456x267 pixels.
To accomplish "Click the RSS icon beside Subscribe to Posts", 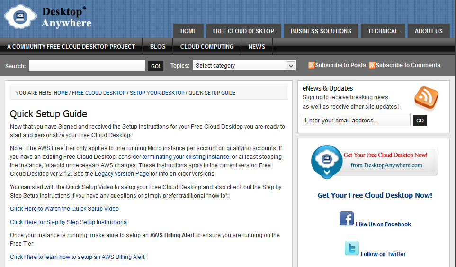I will [311, 65].
